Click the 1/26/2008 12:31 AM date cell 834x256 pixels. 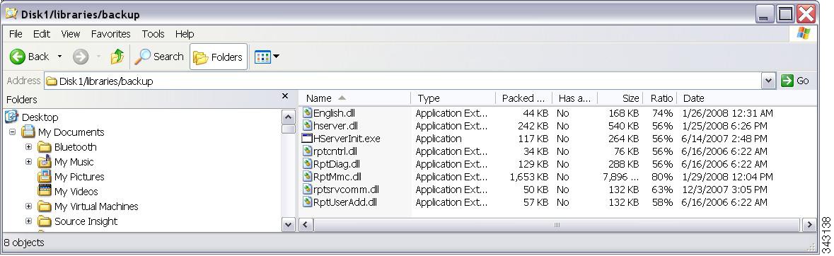click(x=728, y=113)
